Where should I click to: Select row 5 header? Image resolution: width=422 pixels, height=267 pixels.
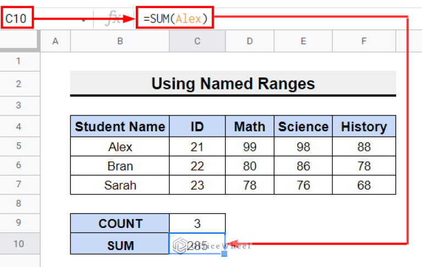(x=20, y=146)
